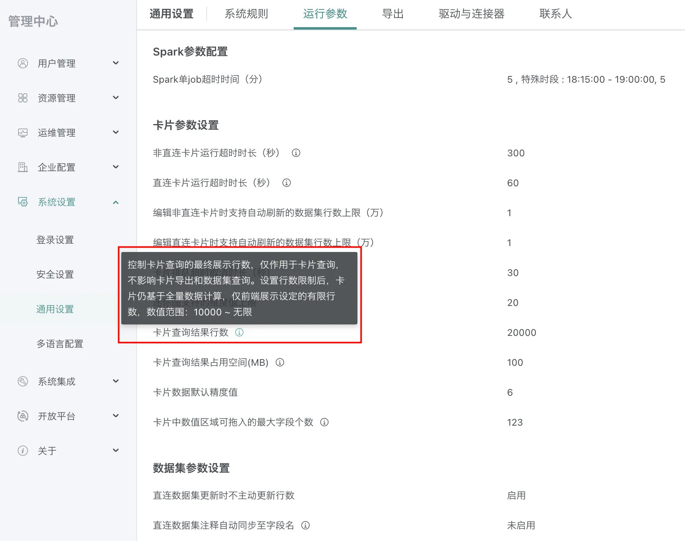Open the 驱动与连接器 tab
Image resolution: width=685 pixels, height=541 pixels.
coord(471,14)
